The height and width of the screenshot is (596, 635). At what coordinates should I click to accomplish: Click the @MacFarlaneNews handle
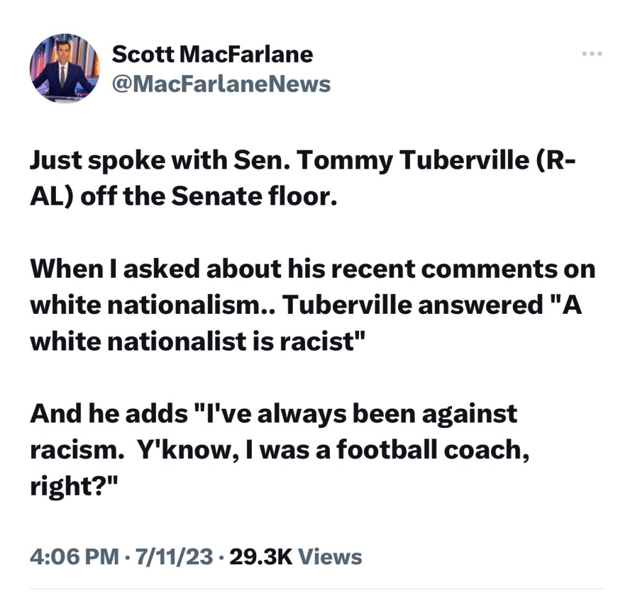point(221,84)
